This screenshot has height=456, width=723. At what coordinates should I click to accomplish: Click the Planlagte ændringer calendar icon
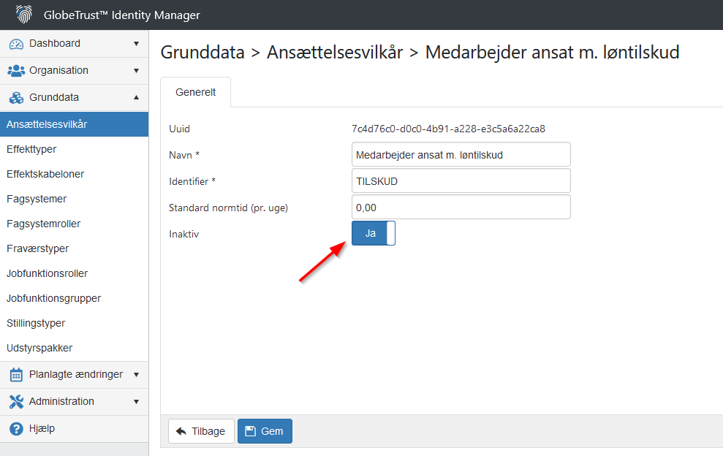pyautogui.click(x=16, y=375)
